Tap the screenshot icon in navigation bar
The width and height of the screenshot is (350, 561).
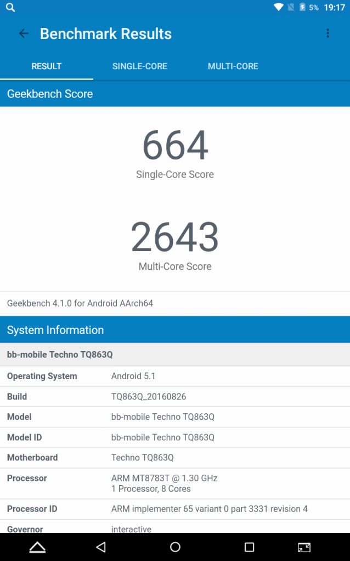point(304,547)
